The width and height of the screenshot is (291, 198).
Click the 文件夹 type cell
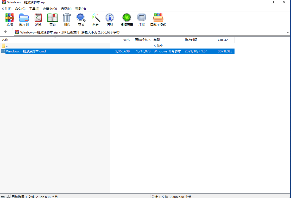158,46
